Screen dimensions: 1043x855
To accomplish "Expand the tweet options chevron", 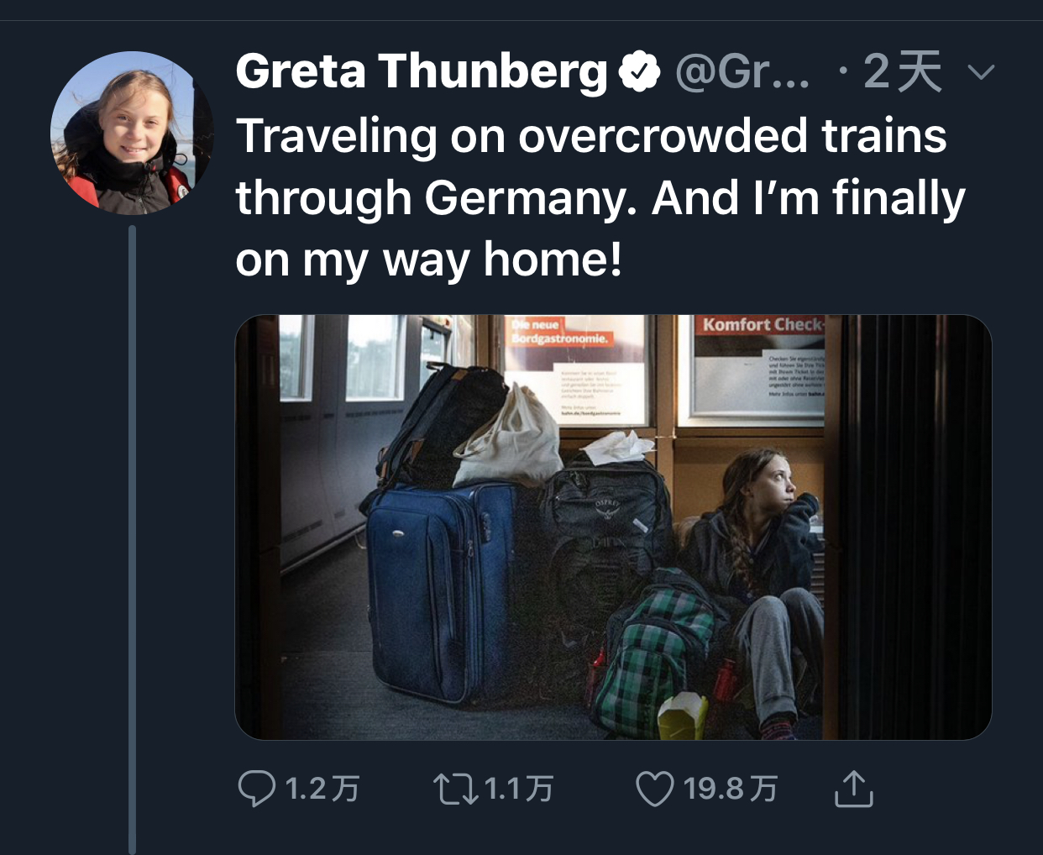I will [980, 72].
